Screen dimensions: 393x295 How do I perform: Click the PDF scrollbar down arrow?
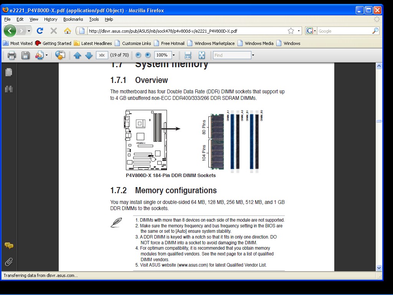pyautogui.click(x=379, y=268)
